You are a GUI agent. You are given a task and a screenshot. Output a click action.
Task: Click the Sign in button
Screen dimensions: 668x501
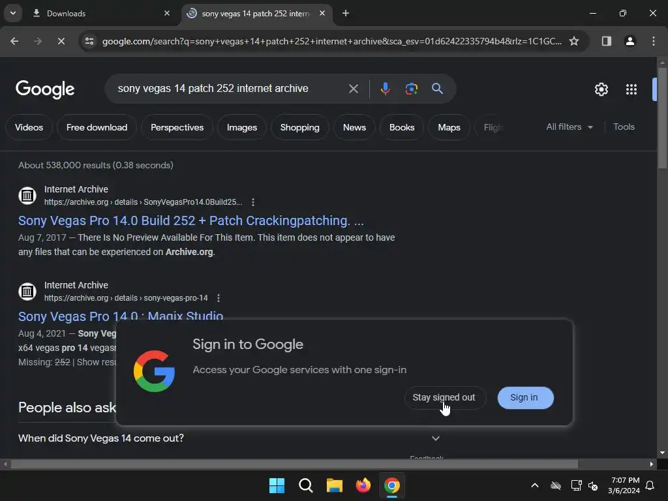pyautogui.click(x=525, y=397)
